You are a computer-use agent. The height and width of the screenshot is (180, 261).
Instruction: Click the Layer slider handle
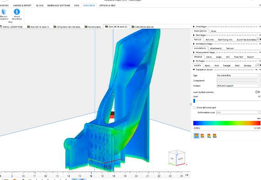tap(194, 101)
